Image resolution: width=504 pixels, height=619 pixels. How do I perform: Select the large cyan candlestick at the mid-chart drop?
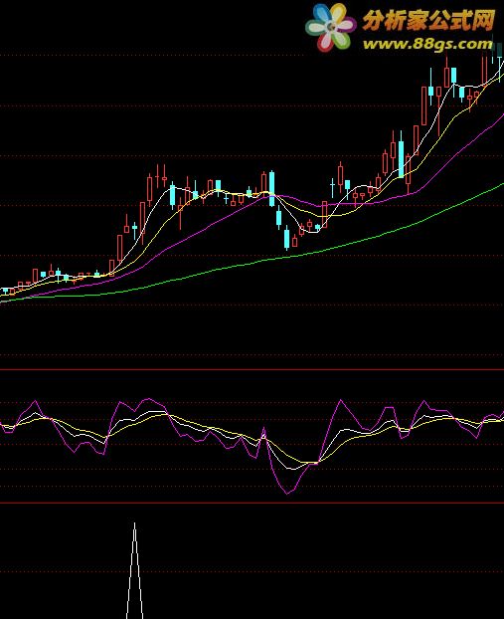pos(271,189)
